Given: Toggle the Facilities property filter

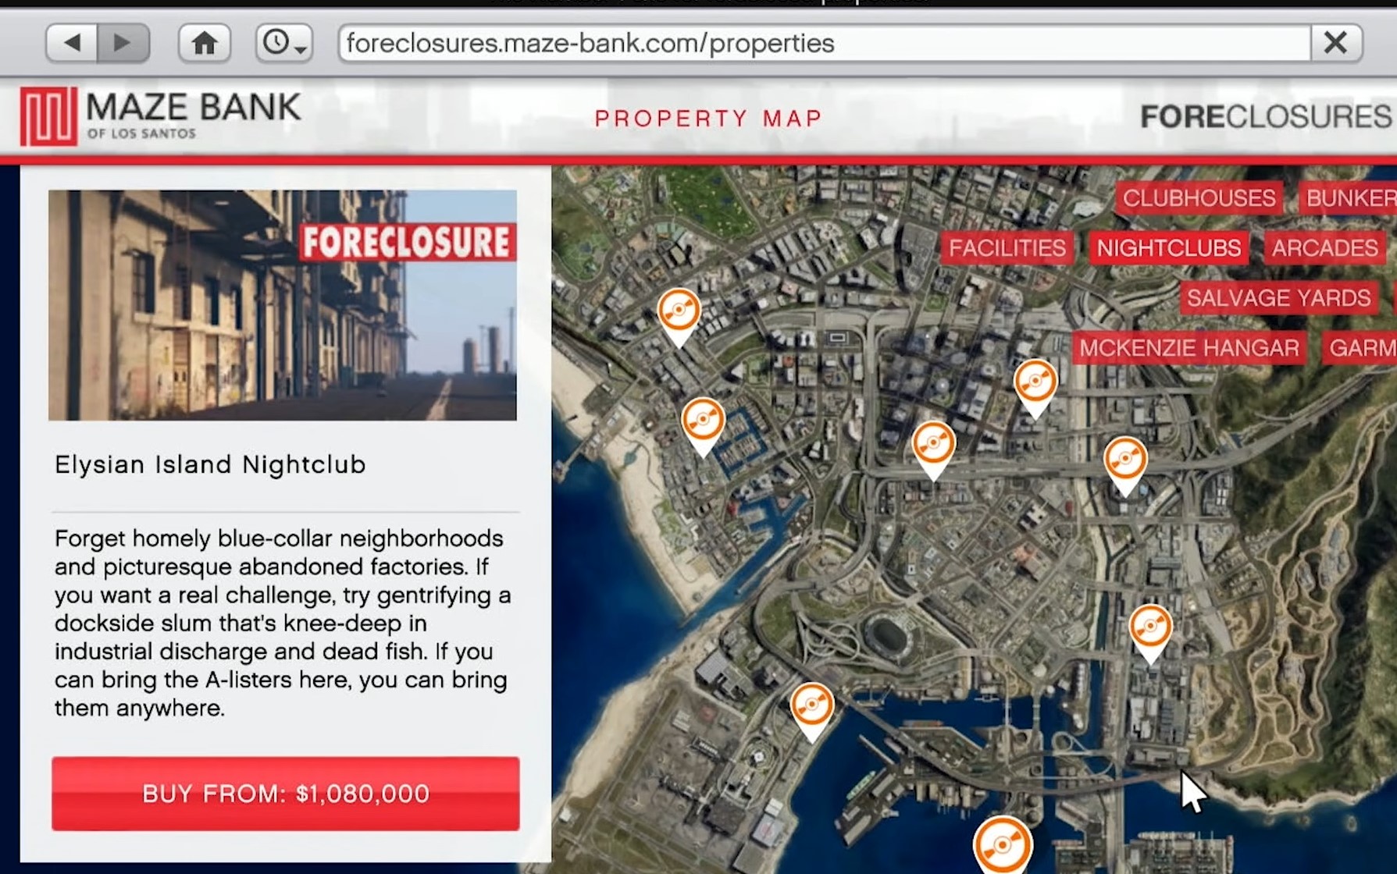Looking at the screenshot, I should pyautogui.click(x=1007, y=248).
